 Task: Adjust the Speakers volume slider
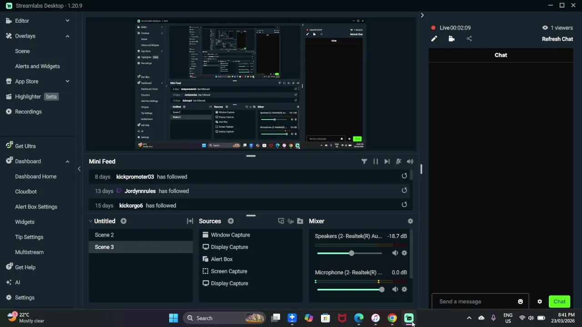point(350,253)
